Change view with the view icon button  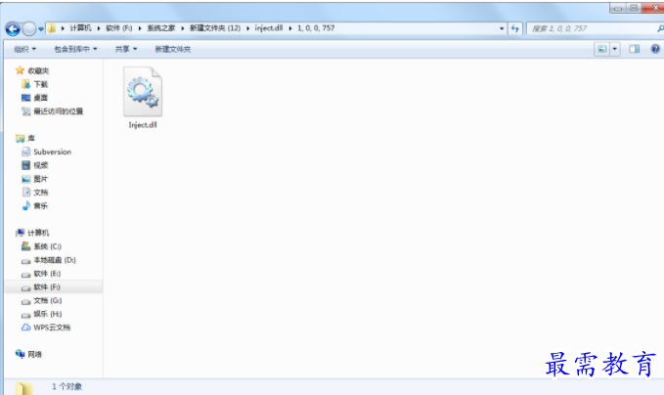(601, 49)
